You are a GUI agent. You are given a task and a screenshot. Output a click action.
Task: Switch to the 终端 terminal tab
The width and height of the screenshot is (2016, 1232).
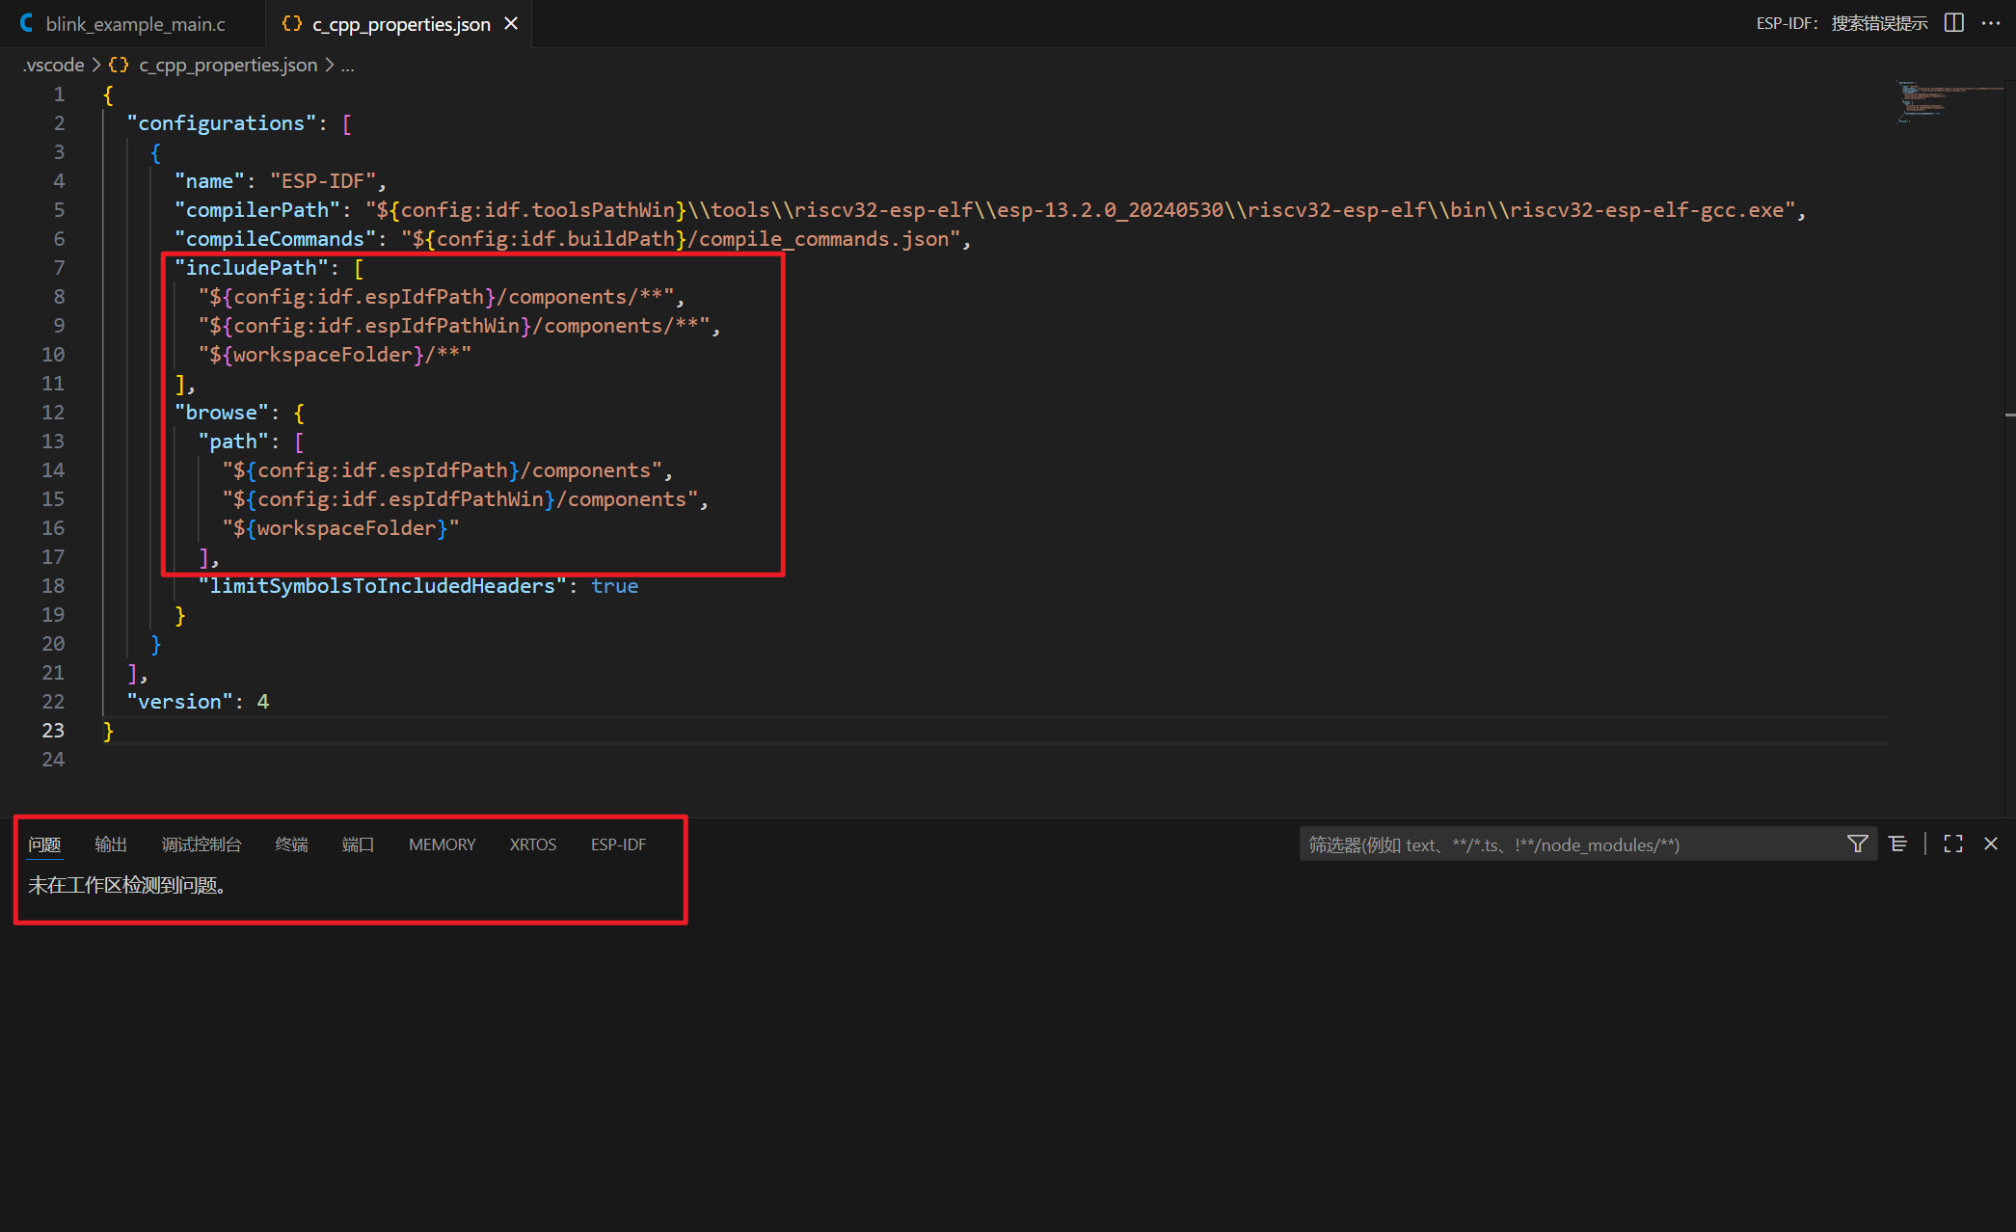click(x=291, y=844)
